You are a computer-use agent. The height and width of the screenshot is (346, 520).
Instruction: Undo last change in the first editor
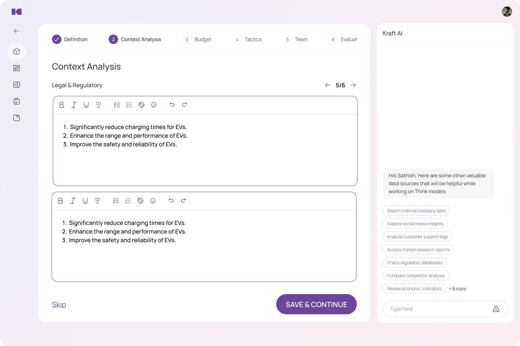(172, 105)
